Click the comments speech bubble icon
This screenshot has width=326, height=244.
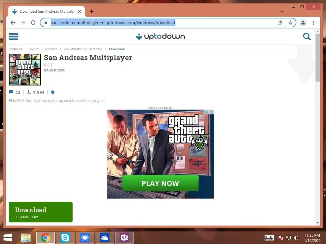[x=11, y=92]
